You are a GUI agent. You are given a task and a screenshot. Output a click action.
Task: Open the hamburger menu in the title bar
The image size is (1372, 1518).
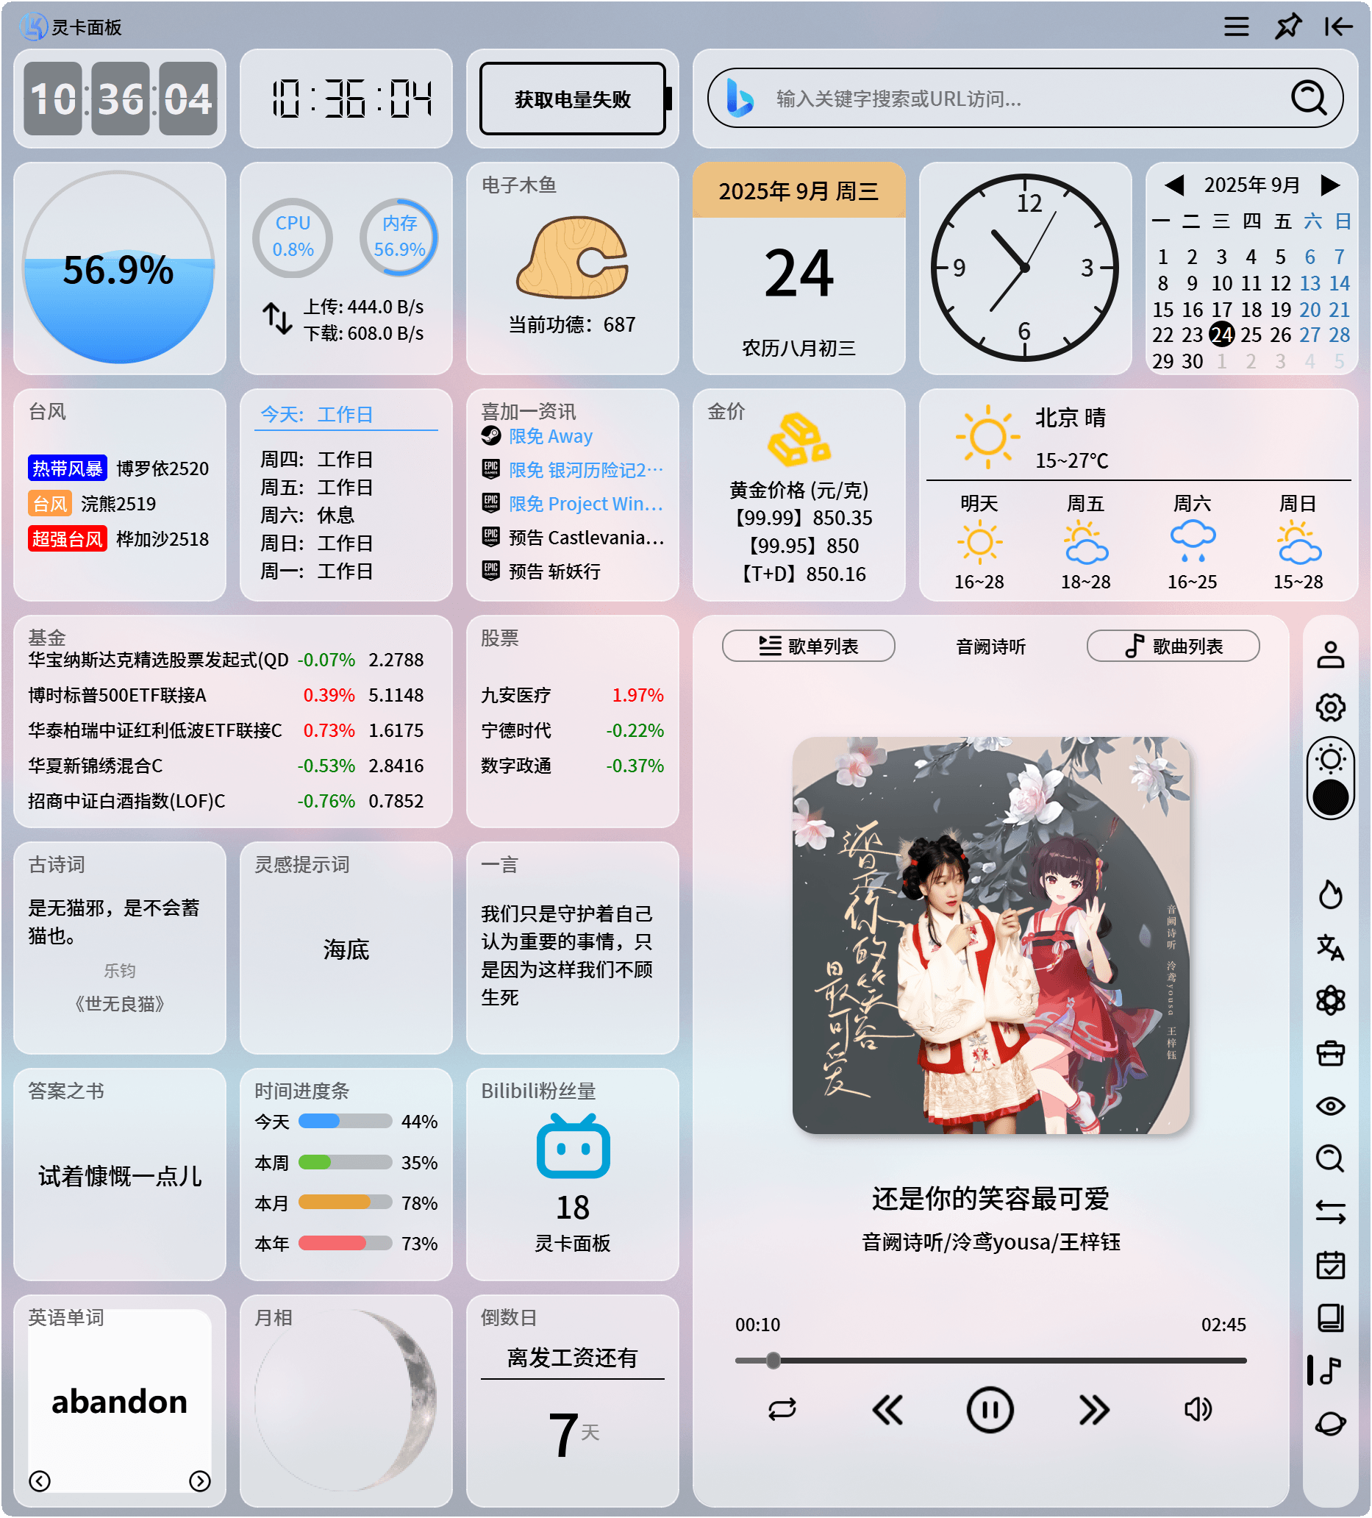[1235, 26]
